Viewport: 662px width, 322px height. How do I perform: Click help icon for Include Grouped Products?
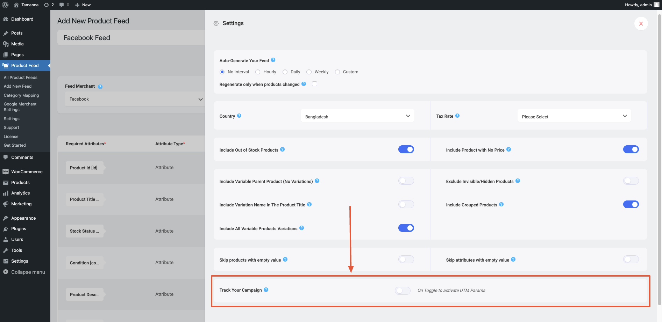501,204
